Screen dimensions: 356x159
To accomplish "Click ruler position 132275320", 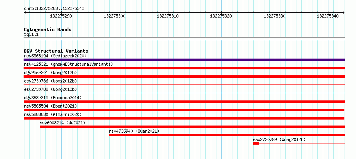I will (221, 16).
